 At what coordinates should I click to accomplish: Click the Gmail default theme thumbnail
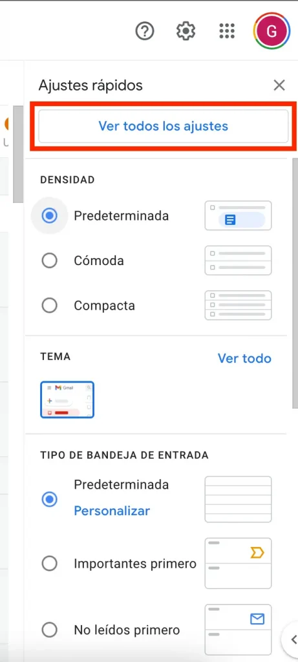coord(67,400)
